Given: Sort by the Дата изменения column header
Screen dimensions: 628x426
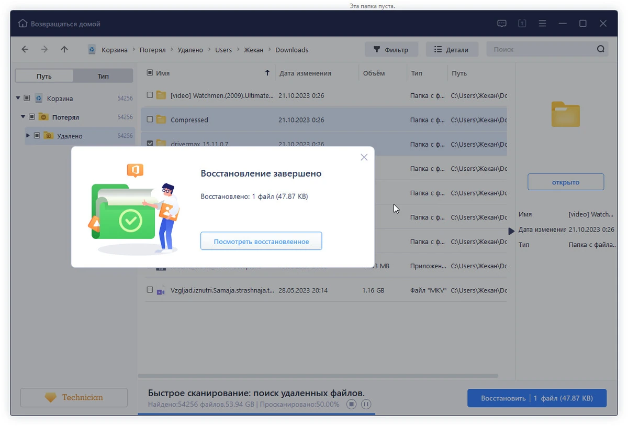Looking at the screenshot, I should (305, 73).
